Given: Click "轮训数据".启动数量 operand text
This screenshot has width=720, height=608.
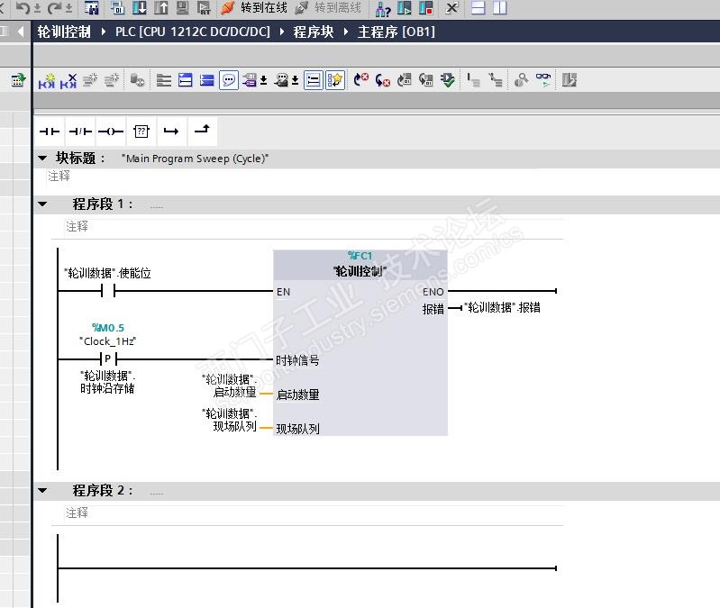Looking at the screenshot, I should point(229,386).
